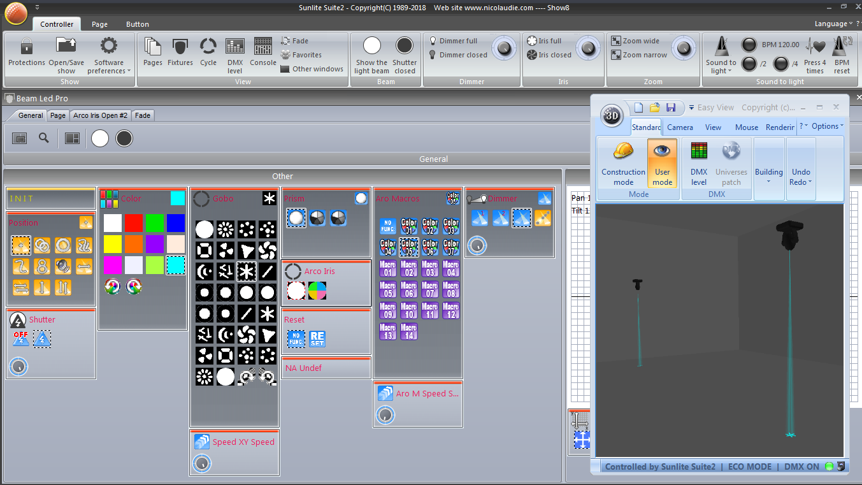
Task: Click the Shutter panel rotary knob
Action: point(19,366)
